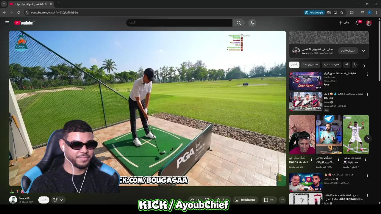
Task: Open بوجاسا channel avatar below the video
Action: pos(13,200)
